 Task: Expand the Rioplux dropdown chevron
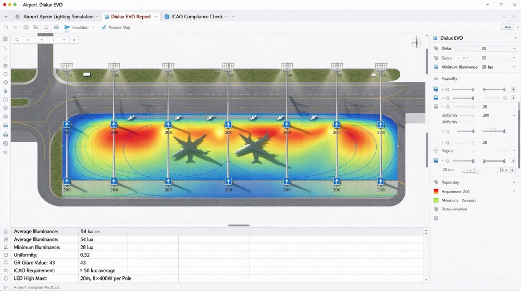click(514, 151)
